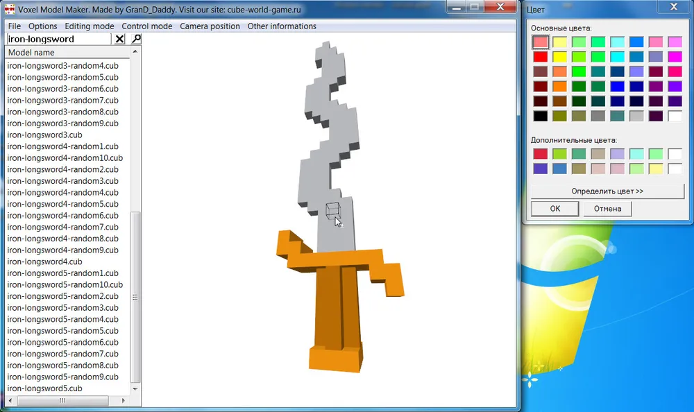Select iron-longsword3.cub in the model list
Viewport: 694px width, 412px height.
point(44,135)
